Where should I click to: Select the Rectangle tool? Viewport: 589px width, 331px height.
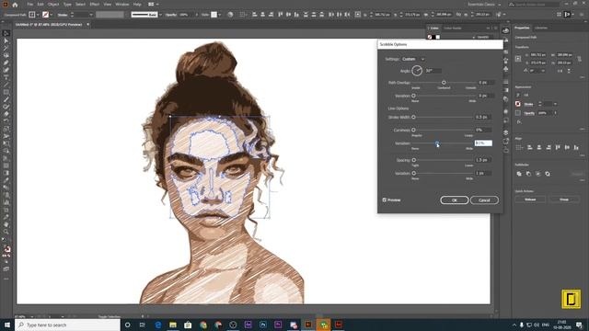(x=6, y=92)
